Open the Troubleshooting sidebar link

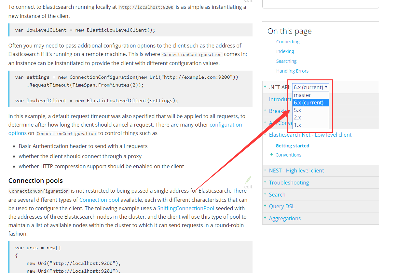(289, 183)
